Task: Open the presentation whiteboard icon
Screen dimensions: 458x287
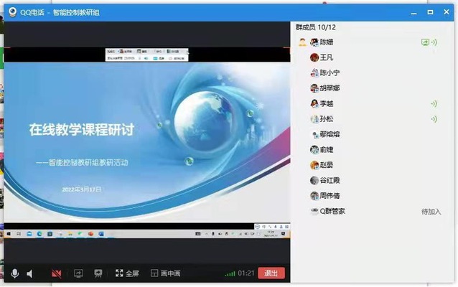Action: coord(98,273)
